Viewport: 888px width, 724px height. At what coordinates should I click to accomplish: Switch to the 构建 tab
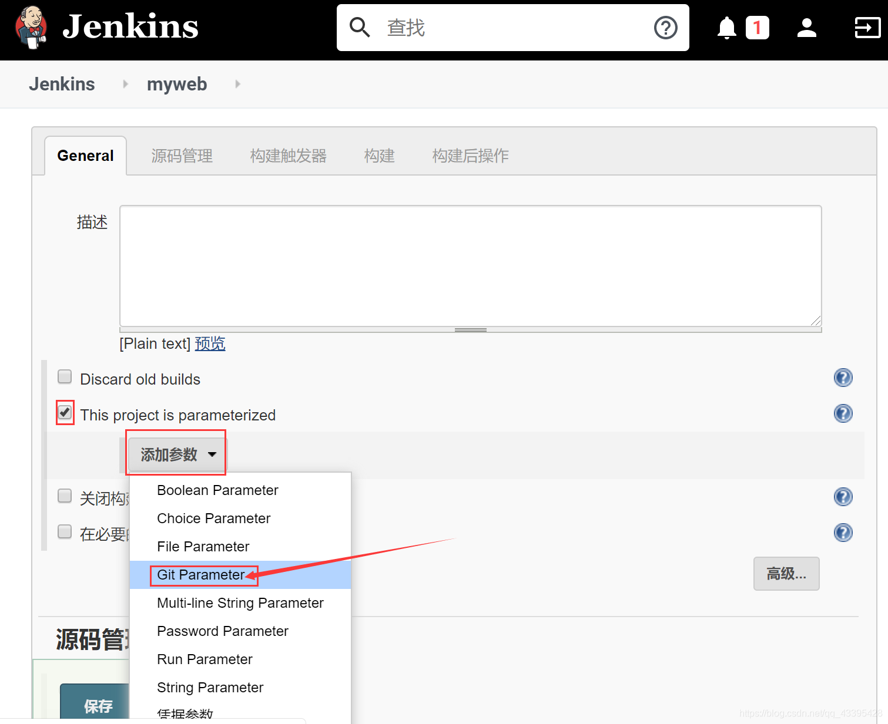pos(379,156)
